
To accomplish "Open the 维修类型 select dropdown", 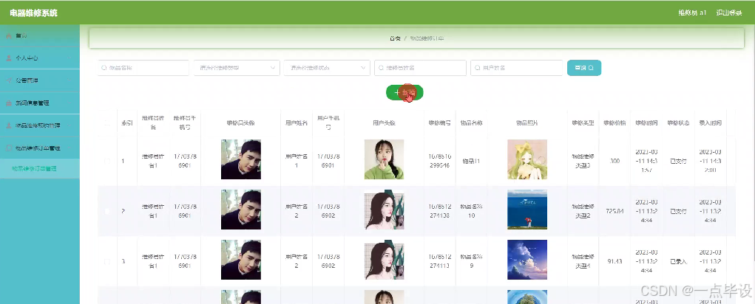I will pos(237,68).
